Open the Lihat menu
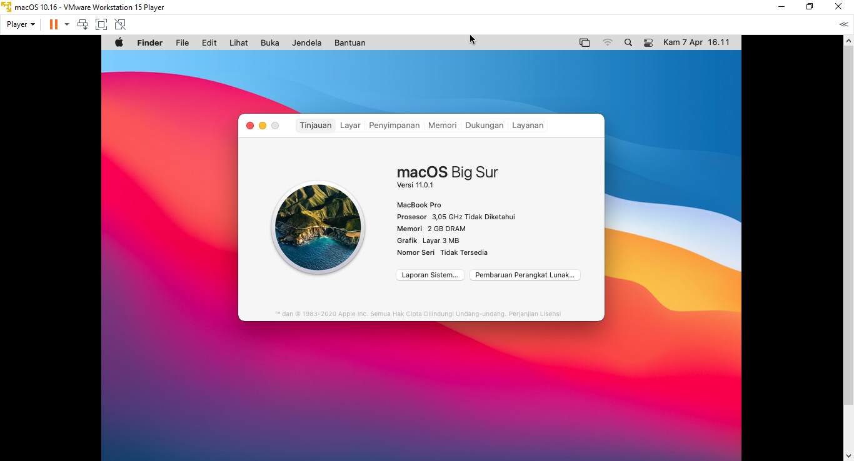This screenshot has height=461, width=854. (239, 42)
